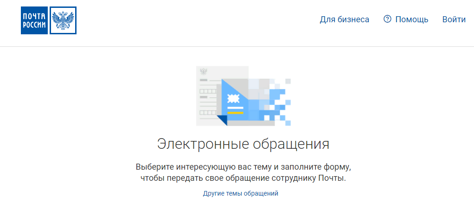This screenshot has width=474, height=216.
Task: Click the Электронные обращения heading
Action: click(243, 144)
